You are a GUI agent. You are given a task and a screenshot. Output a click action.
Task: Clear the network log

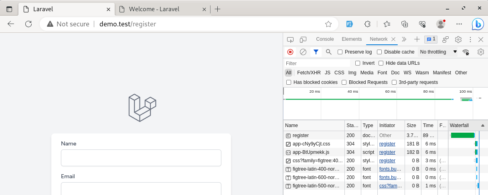tap(303, 52)
